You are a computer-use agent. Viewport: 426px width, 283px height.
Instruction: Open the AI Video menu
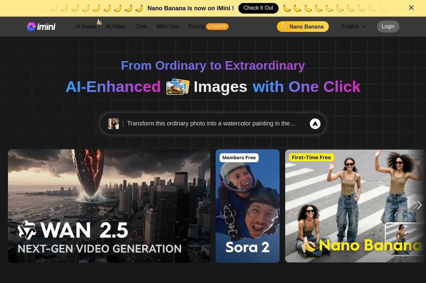[116, 27]
